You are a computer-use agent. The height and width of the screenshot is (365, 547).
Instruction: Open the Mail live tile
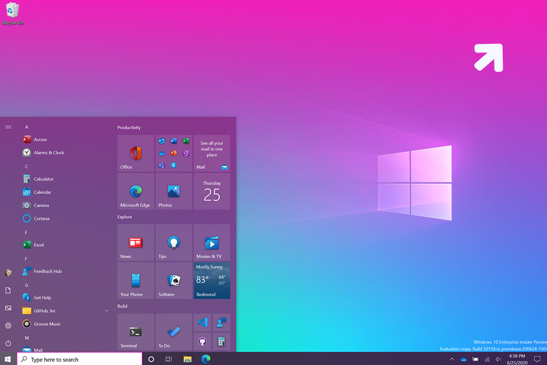click(212, 153)
